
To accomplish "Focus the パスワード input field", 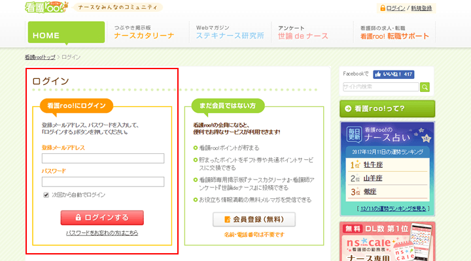I will (x=103, y=181).
